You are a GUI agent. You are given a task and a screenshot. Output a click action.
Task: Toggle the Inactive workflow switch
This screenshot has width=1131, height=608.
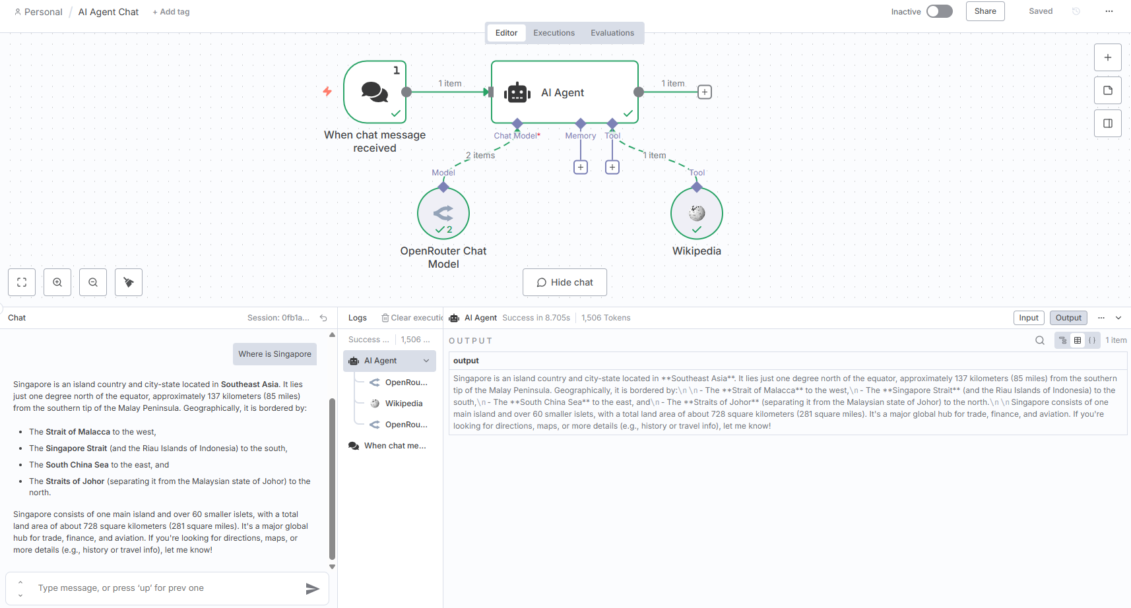click(x=939, y=11)
